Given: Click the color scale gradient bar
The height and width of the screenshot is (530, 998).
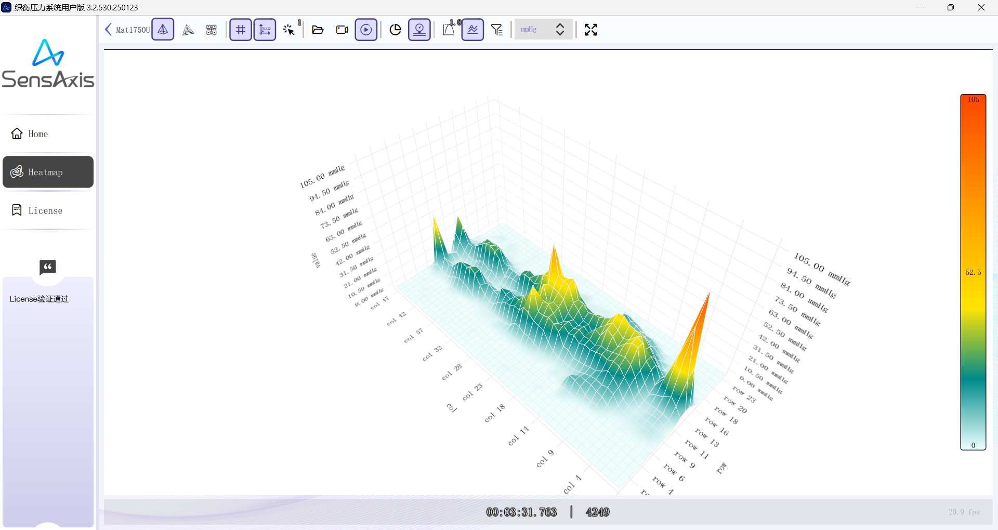Looking at the screenshot, I should tap(973, 272).
